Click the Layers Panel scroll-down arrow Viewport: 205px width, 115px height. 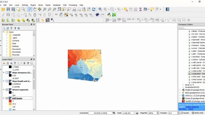(x=34, y=109)
